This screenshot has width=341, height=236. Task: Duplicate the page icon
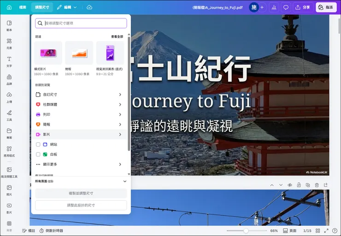(308, 185)
